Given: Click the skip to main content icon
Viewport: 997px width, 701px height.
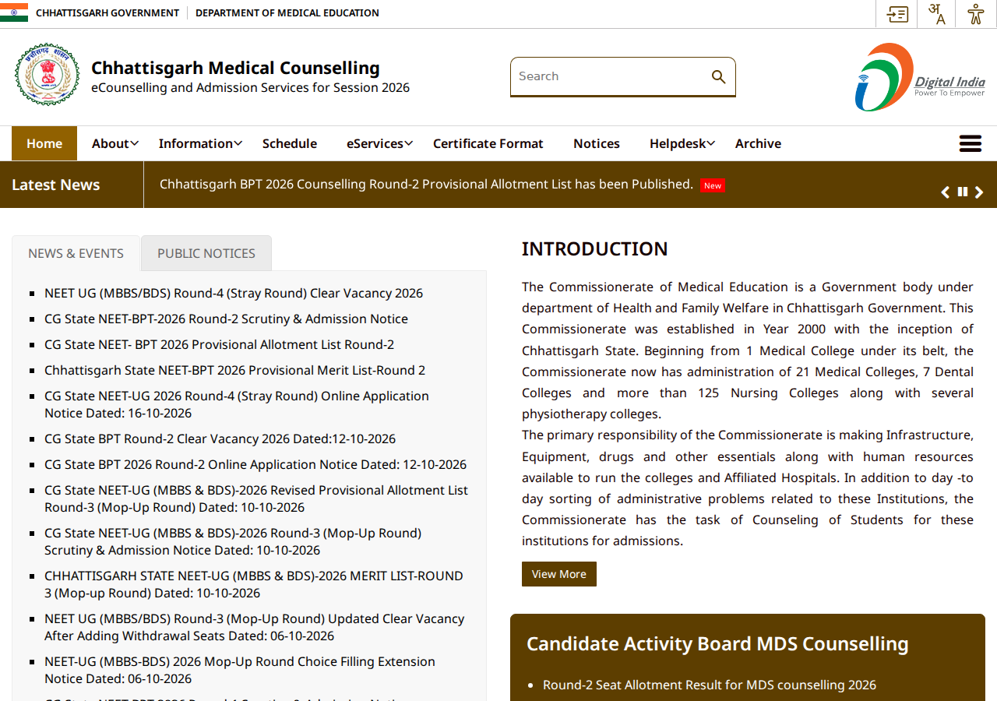Looking at the screenshot, I should tap(897, 14).
